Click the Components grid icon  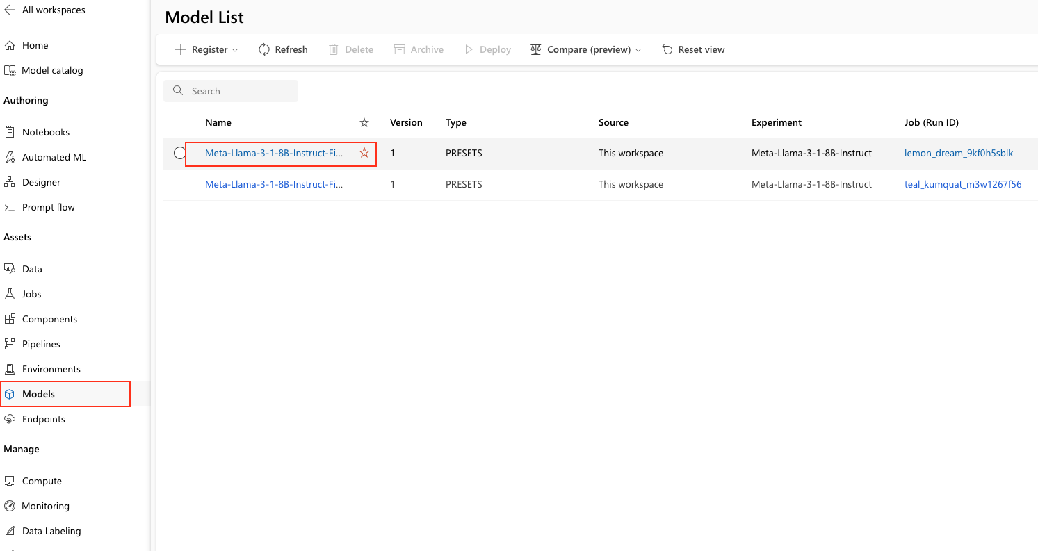pos(10,319)
